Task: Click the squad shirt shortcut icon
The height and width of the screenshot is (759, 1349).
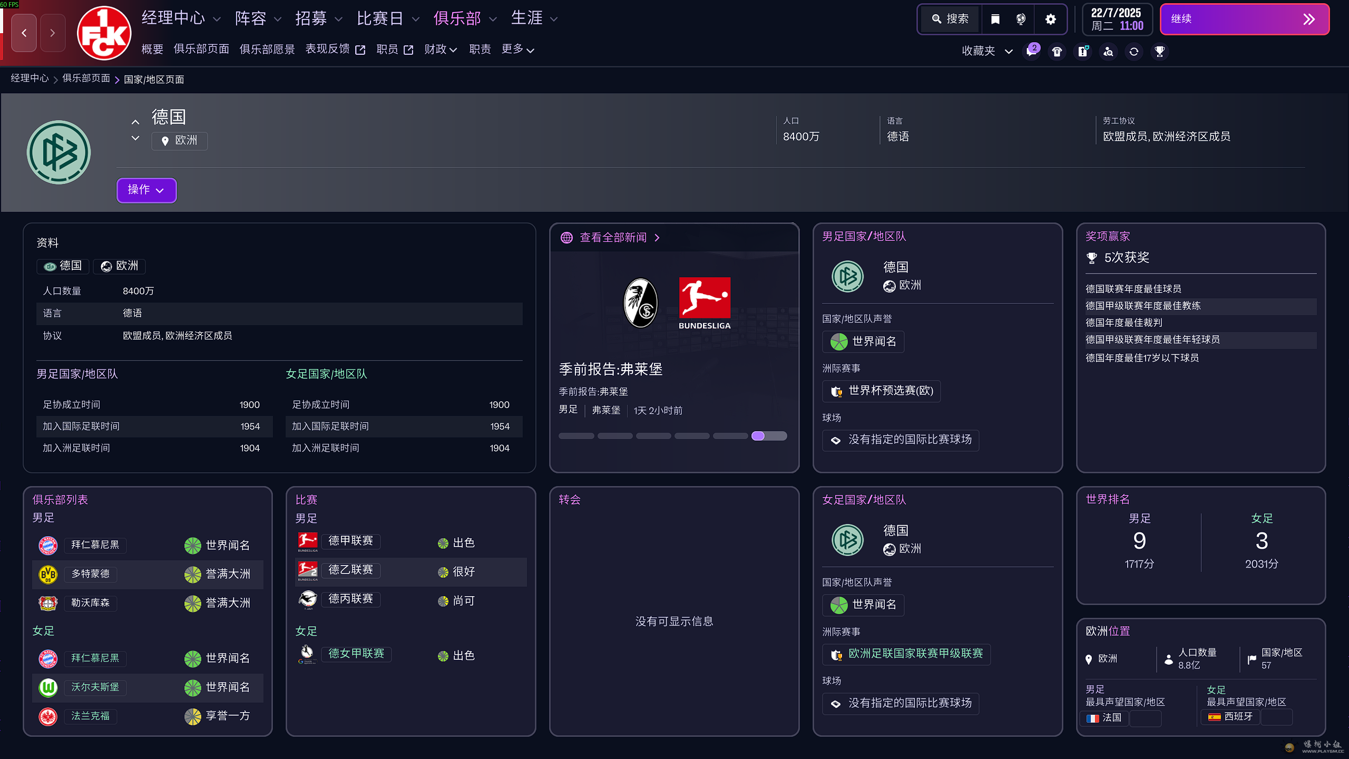Action: tap(1057, 51)
